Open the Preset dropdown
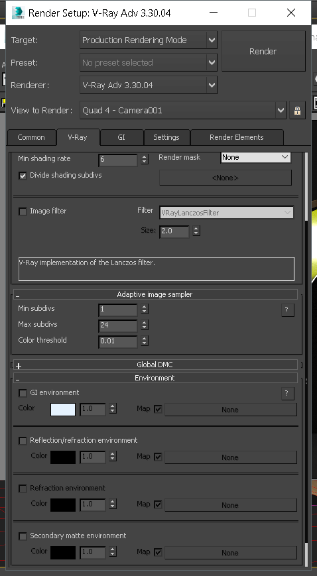The image size is (317, 576). [x=149, y=62]
